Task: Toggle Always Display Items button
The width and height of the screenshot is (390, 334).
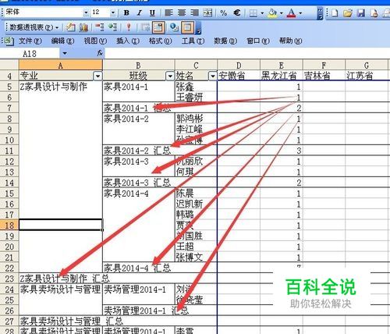Action: tap(158, 27)
